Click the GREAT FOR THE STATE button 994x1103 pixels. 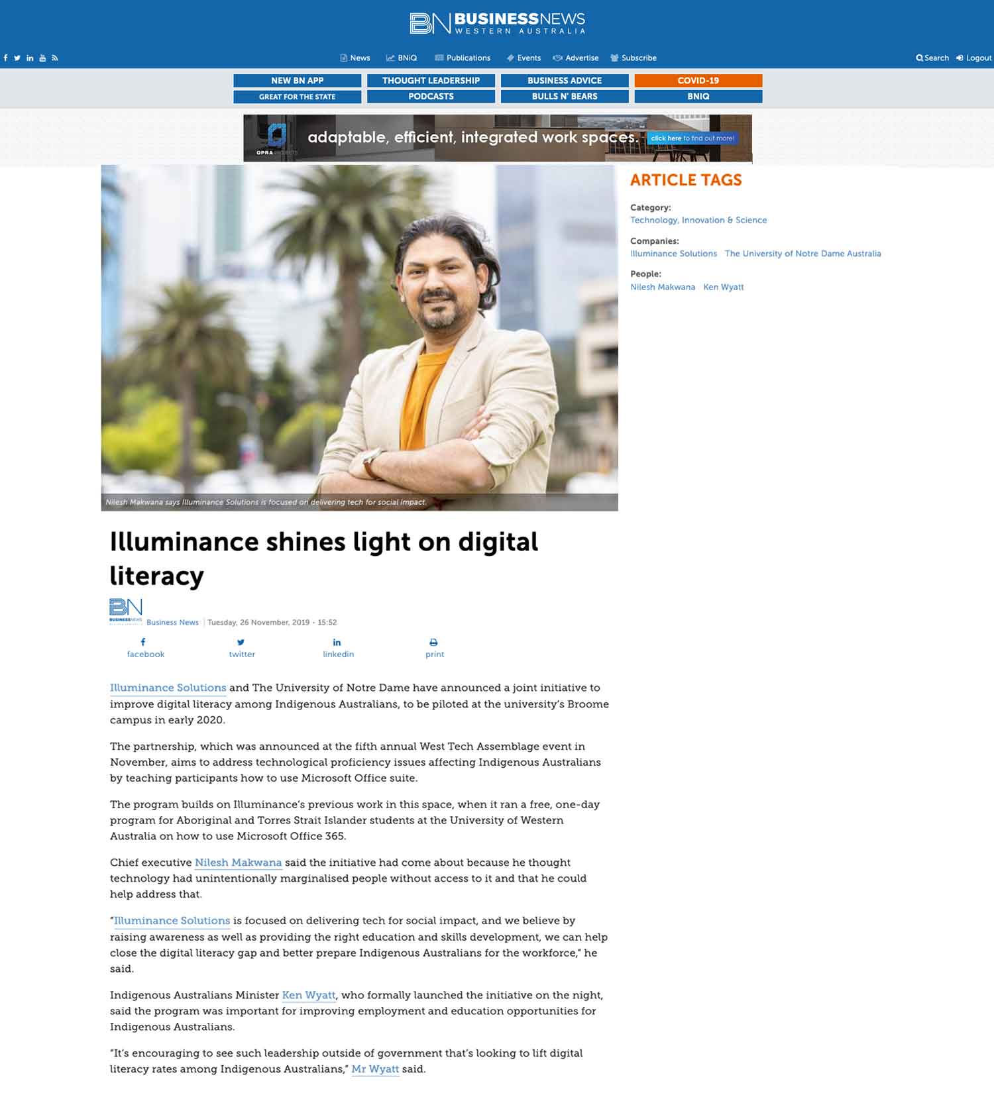(297, 97)
